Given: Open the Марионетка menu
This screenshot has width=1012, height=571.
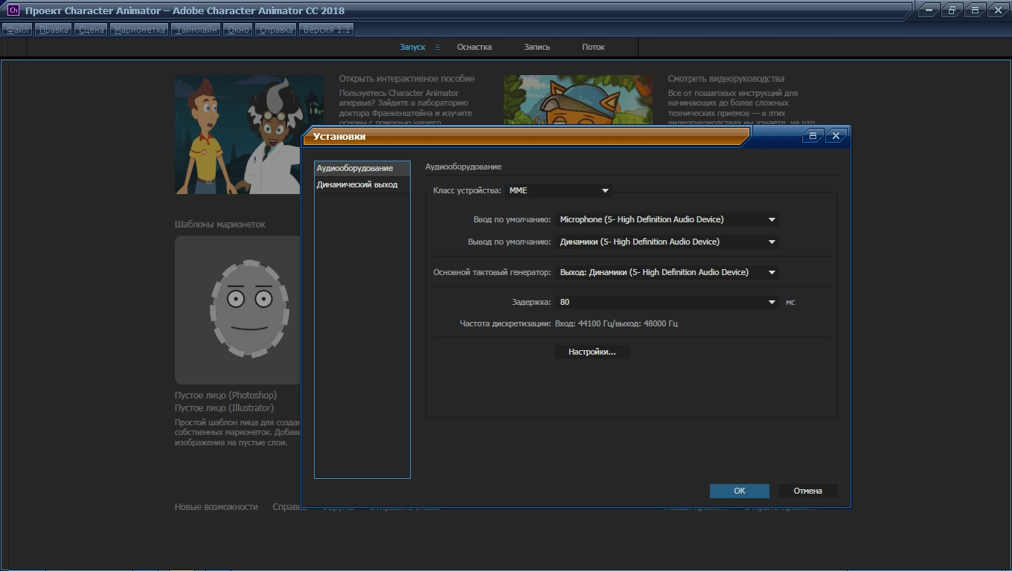Looking at the screenshot, I should click(139, 30).
